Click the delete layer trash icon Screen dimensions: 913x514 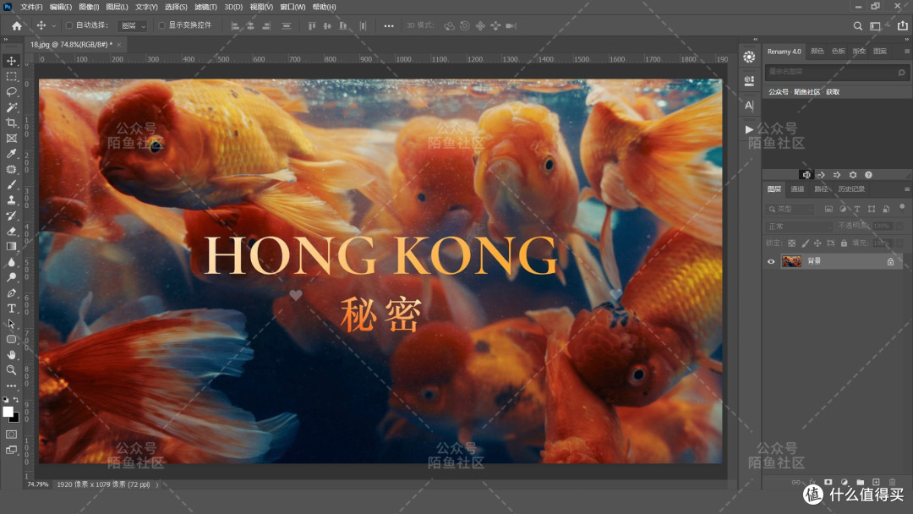coord(892,482)
